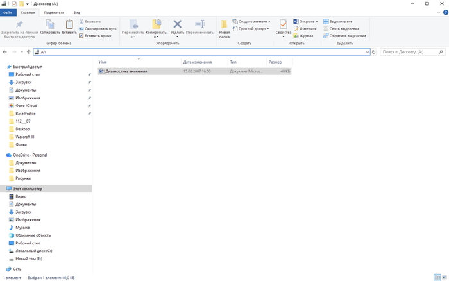
Task: Open the Base Profile folder
Action: click(x=26, y=114)
